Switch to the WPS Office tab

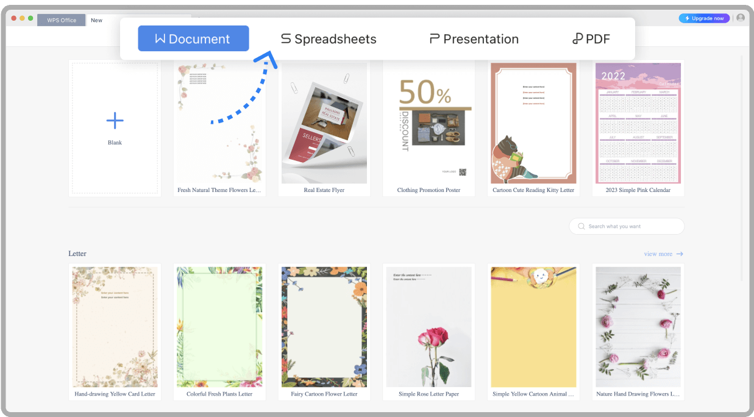click(61, 20)
